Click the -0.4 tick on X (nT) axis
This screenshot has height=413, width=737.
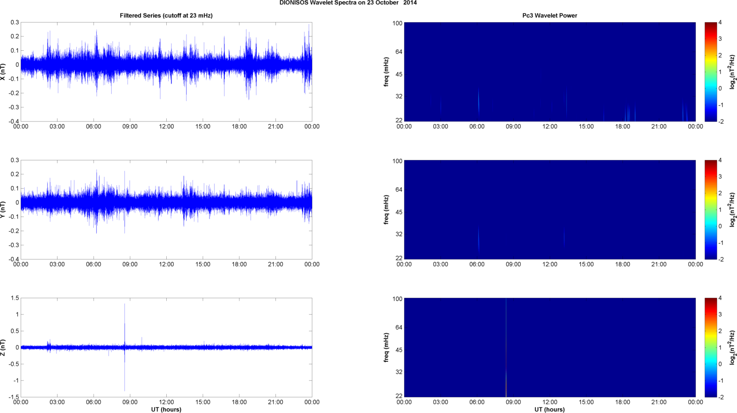pyautogui.click(x=14, y=121)
